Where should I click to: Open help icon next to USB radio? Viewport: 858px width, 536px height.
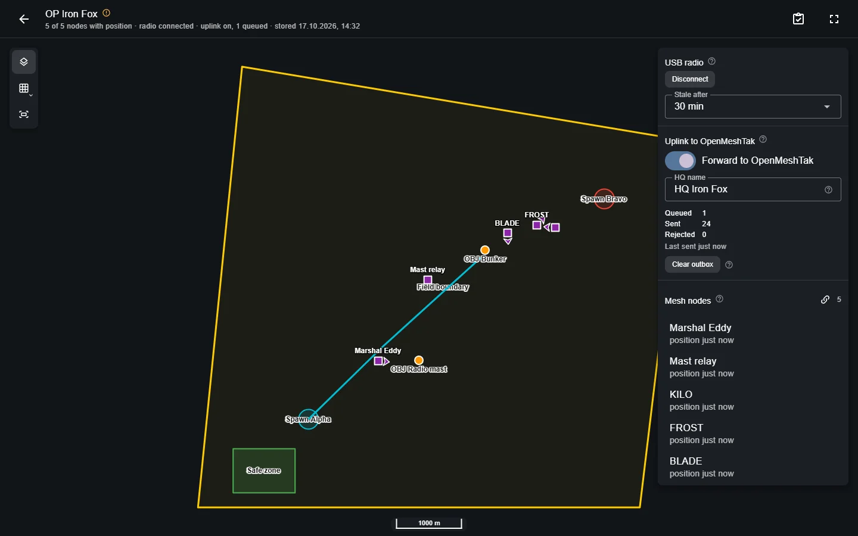[x=711, y=61]
